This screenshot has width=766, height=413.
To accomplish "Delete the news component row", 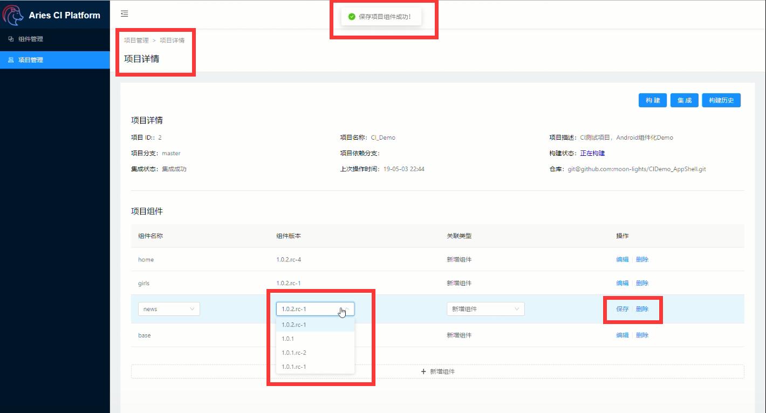I will [x=642, y=309].
